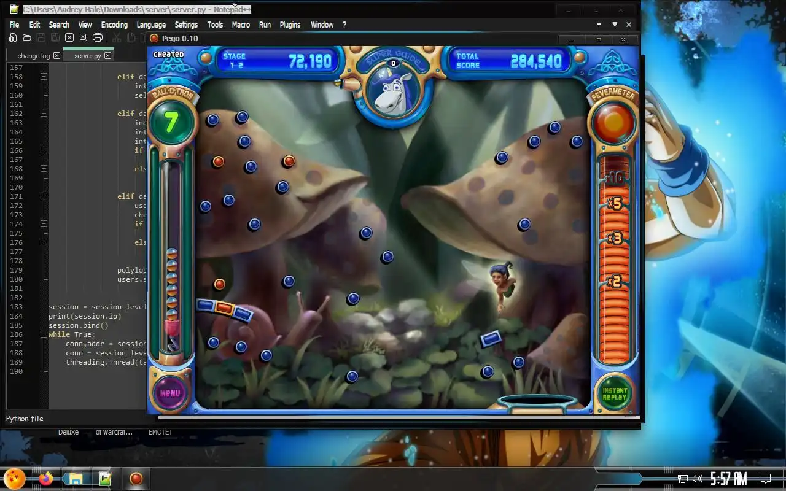
Task: Click the 5:57 AM clock
Action: 728,479
